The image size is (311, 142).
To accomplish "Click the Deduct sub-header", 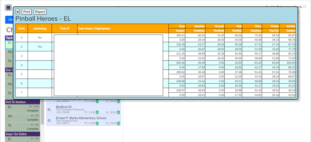I will pyautogui.click(x=177, y=31).
